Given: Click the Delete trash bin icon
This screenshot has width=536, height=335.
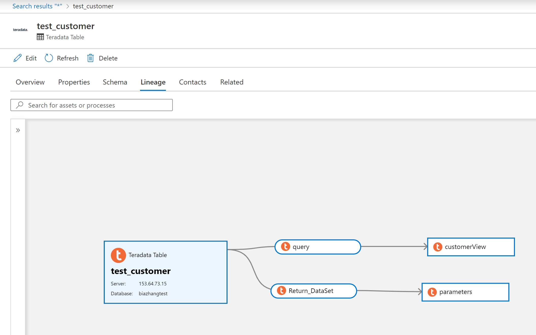Looking at the screenshot, I should 90,58.
